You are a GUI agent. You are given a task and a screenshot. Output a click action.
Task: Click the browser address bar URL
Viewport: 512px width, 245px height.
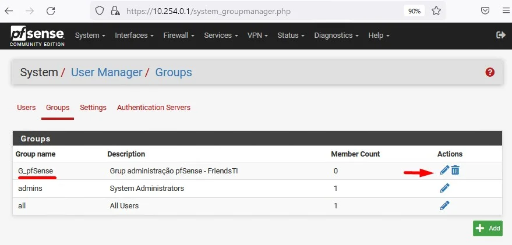[233, 10]
